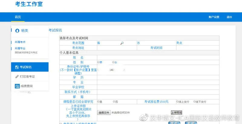Click the user avatar icon beside 杨美

pyautogui.click(x=17, y=30)
